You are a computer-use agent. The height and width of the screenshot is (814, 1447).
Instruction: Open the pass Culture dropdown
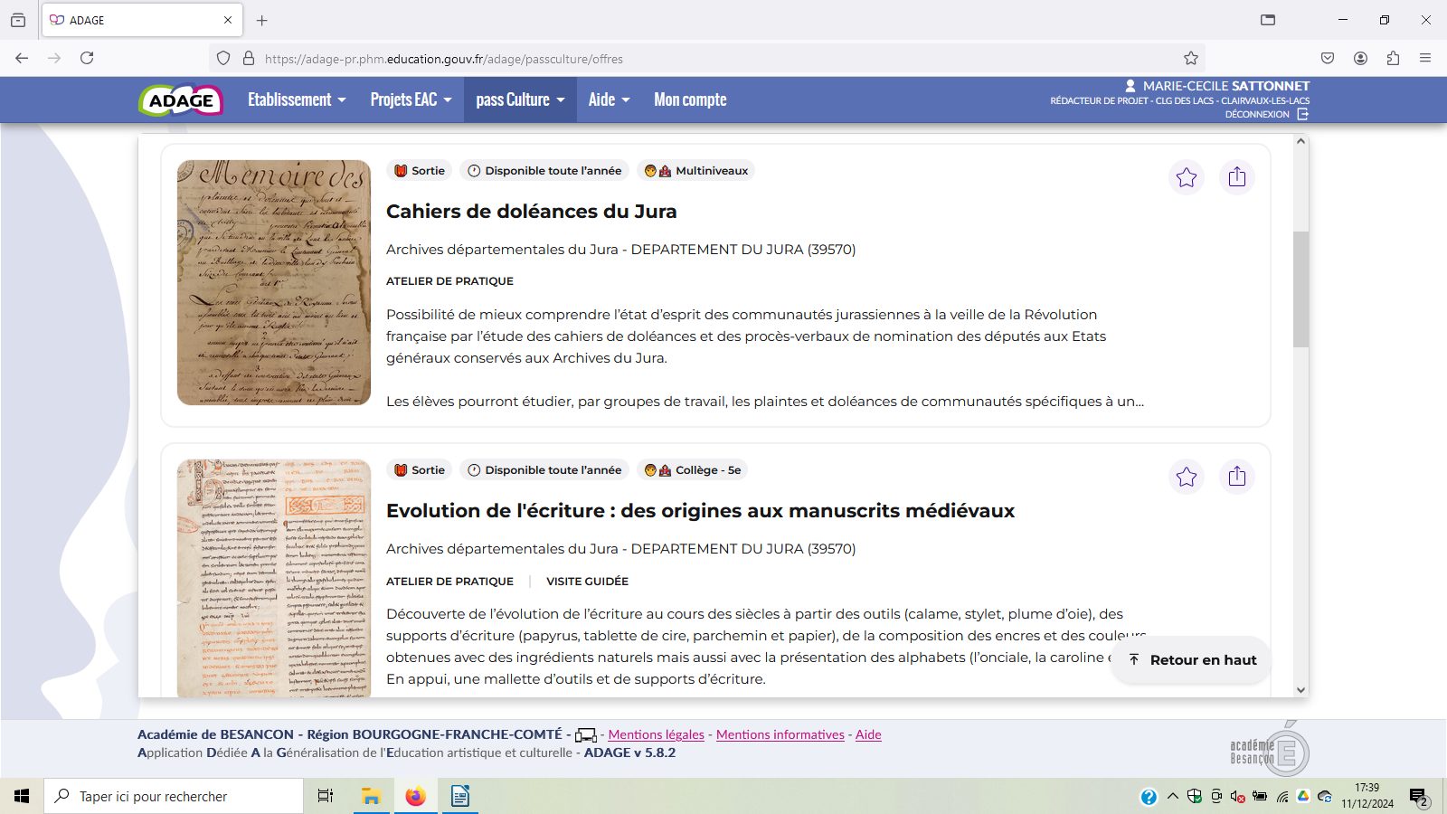(520, 99)
